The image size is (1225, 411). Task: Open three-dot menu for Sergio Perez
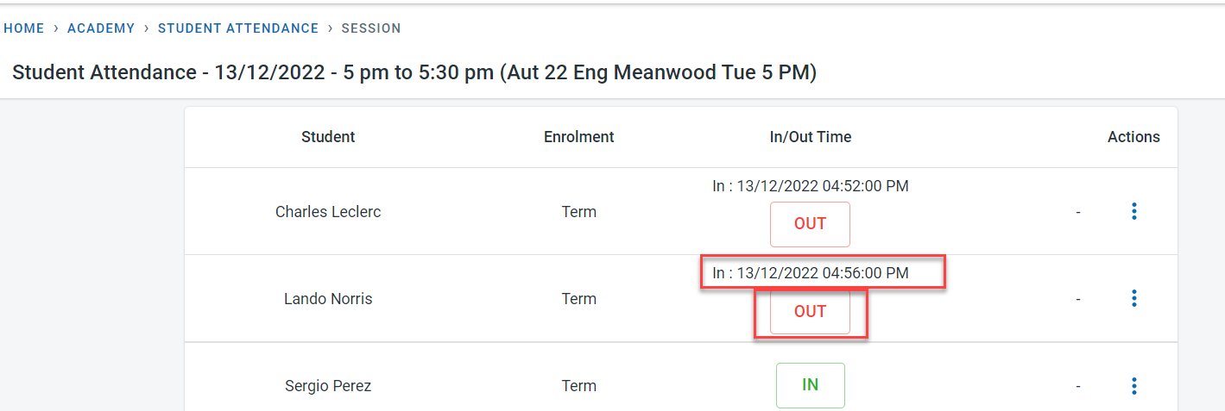pyautogui.click(x=1133, y=386)
